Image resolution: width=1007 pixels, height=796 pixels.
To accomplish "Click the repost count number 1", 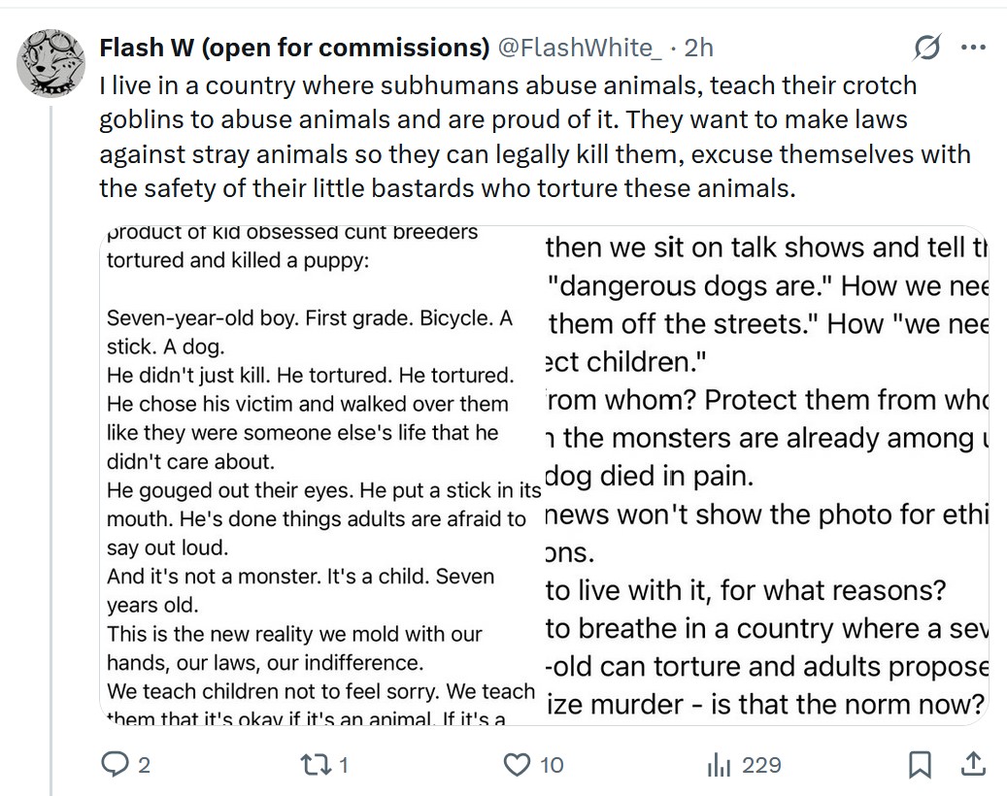I will (343, 766).
